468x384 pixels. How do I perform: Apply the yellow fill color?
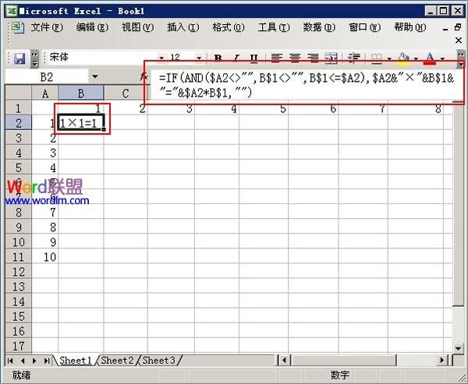point(403,58)
